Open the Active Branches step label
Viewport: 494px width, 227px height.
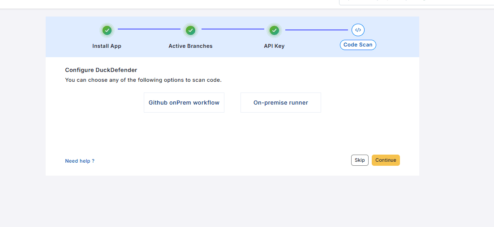190,46
